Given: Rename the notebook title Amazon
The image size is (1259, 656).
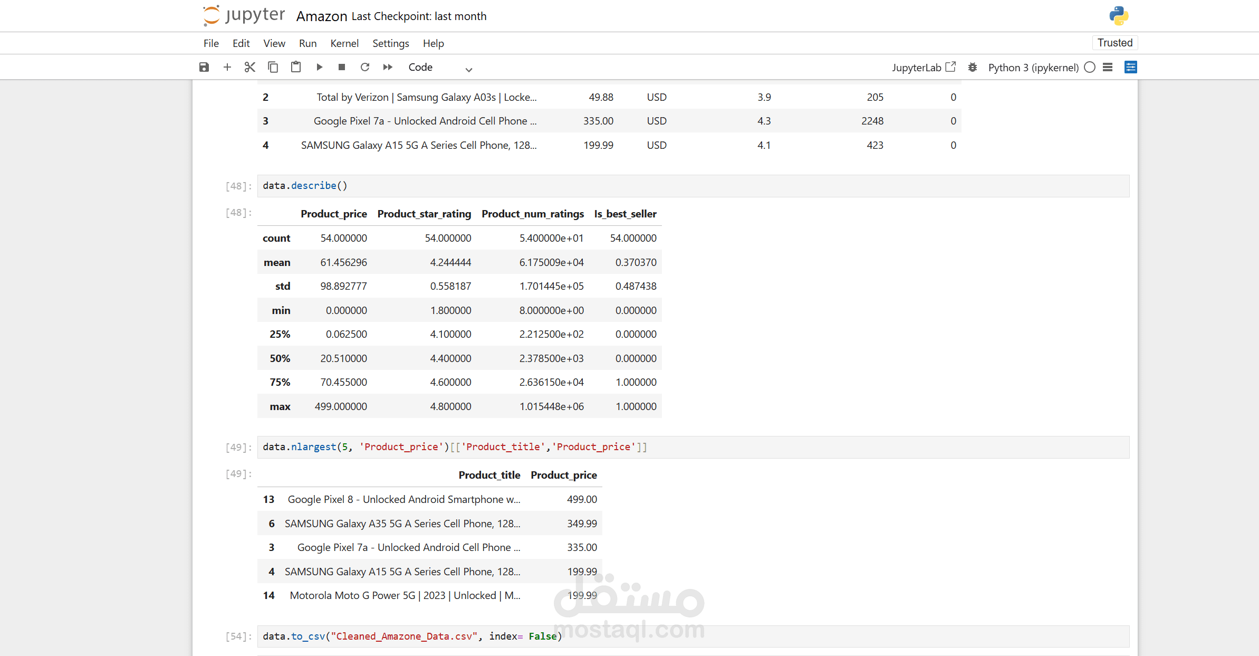Looking at the screenshot, I should pos(322,16).
